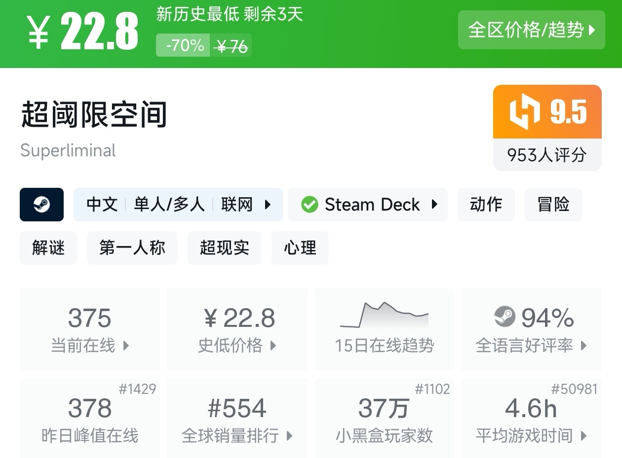Click the 新历史最低 剩余3天 text
The image size is (622, 458).
(x=230, y=14)
